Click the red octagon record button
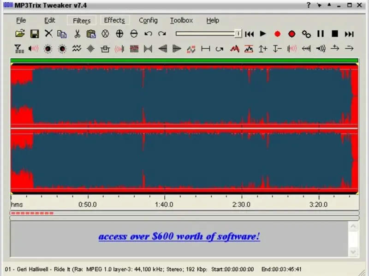This screenshot has height=276, width=369. tap(292, 34)
